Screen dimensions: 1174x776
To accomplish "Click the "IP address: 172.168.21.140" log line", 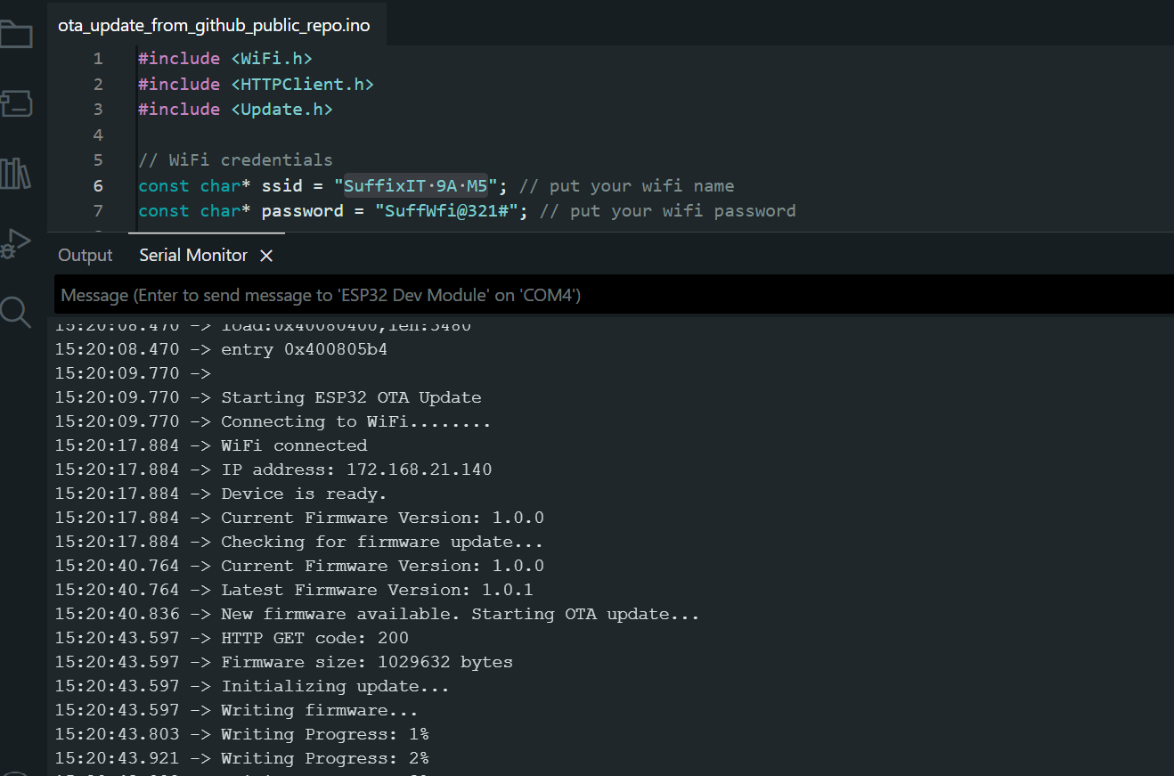I will pyautogui.click(x=356, y=470).
